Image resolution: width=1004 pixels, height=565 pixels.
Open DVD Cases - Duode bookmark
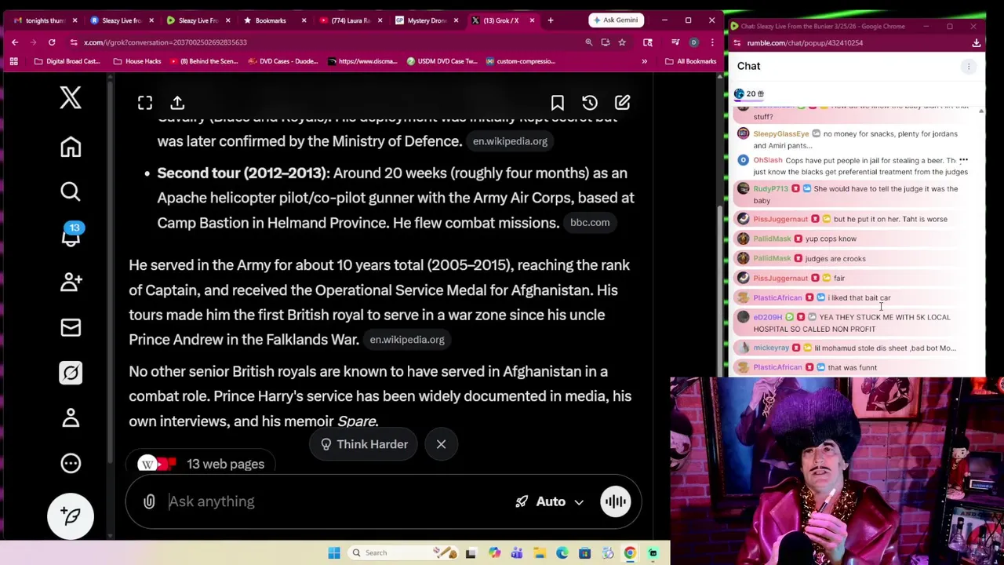pos(283,61)
